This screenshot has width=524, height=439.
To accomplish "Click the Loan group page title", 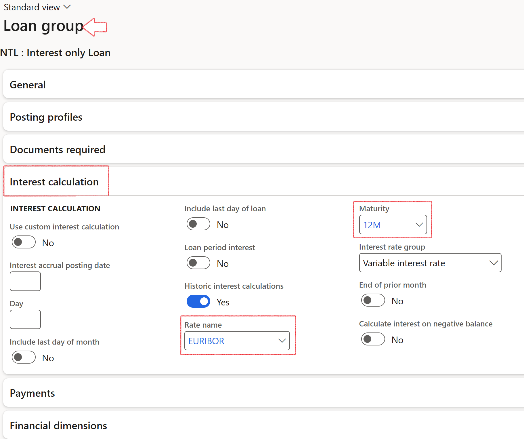I will click(x=43, y=26).
